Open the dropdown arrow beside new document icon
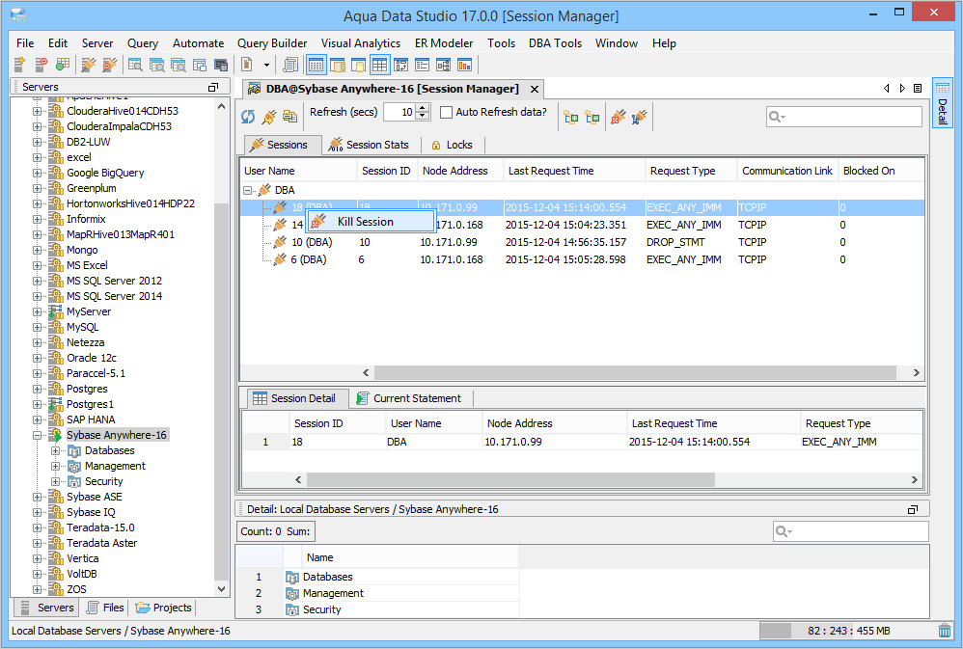Image resolution: width=963 pixels, height=649 pixels. click(266, 65)
